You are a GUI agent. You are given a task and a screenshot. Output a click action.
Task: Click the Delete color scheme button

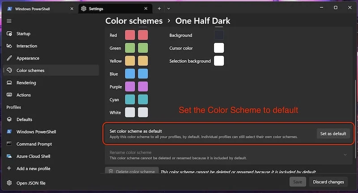click(x=132, y=171)
